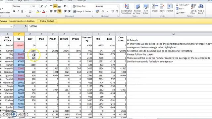Open the Number format dropdown
This screenshot has height=119, width=212.
click(117, 6)
